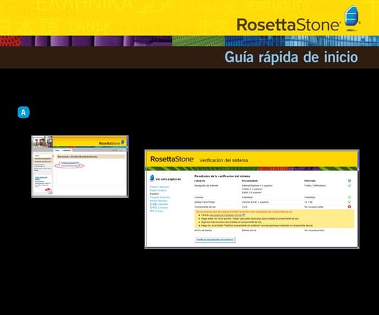Click the Español language entry

click(x=154, y=194)
